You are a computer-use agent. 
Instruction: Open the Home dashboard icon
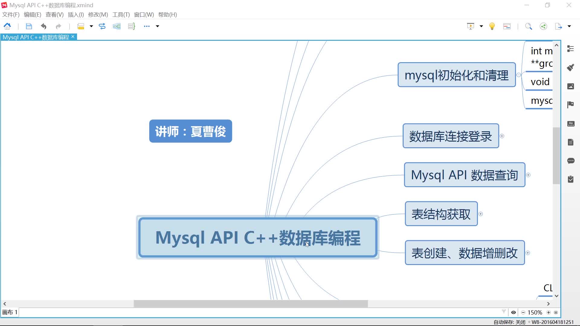[7, 26]
